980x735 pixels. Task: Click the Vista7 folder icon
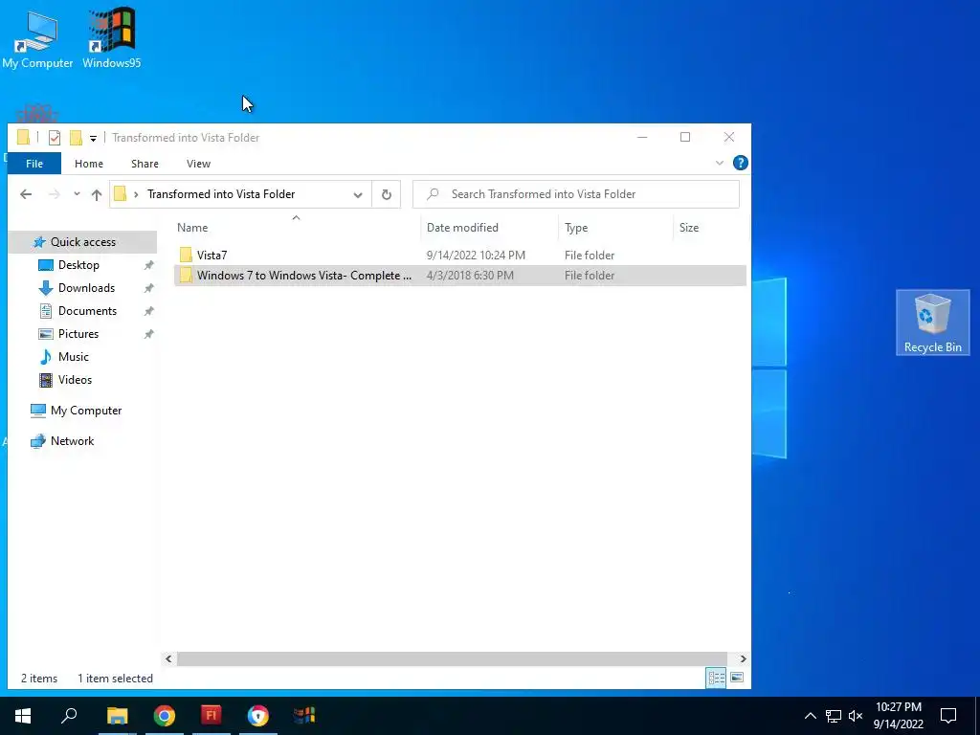click(186, 255)
